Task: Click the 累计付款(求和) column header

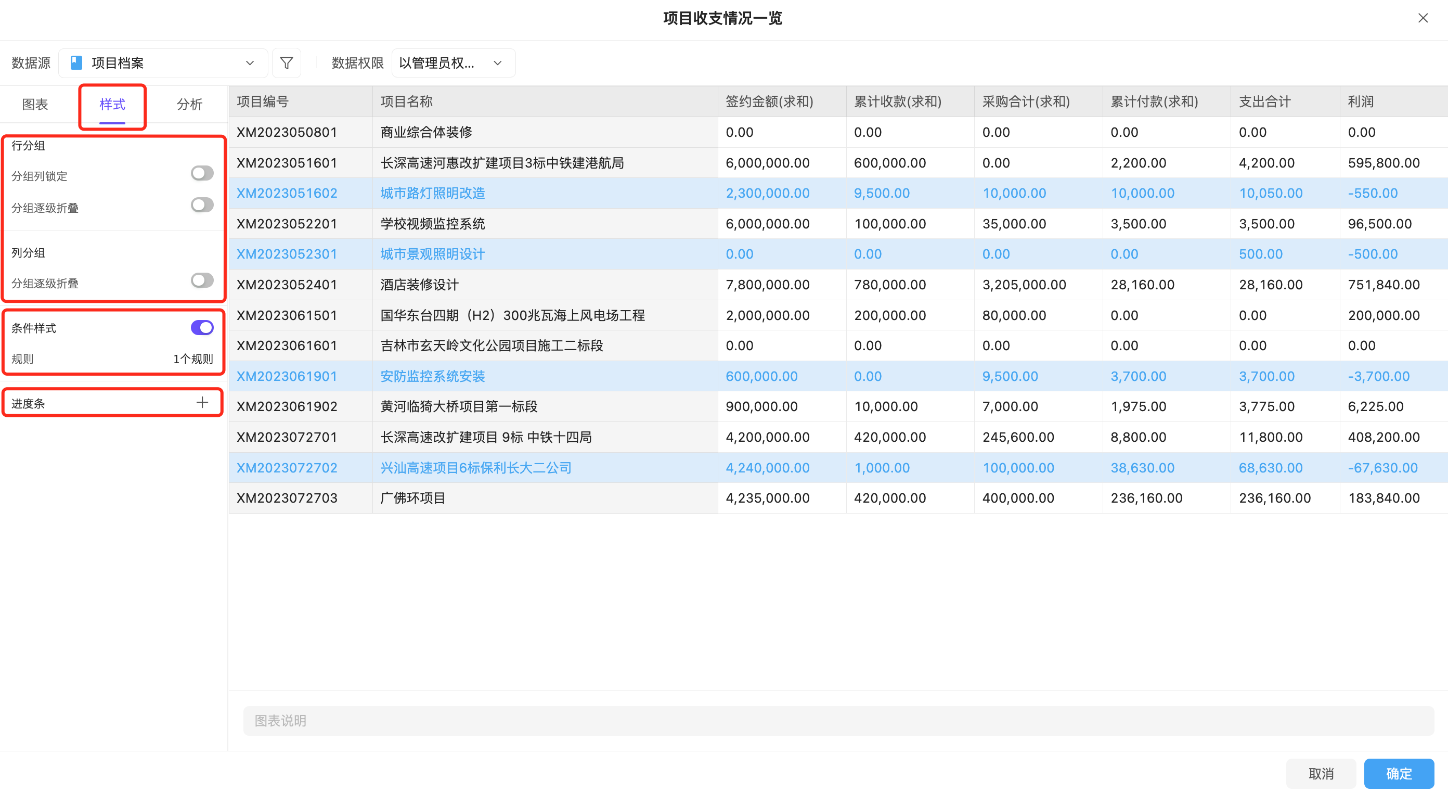Action: coord(1167,102)
